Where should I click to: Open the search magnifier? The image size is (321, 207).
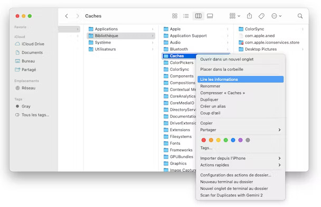300,16
